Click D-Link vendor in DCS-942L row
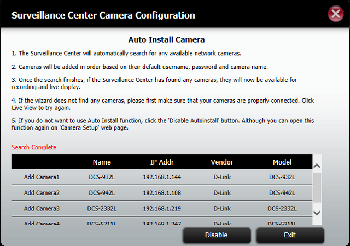The image size is (350, 246). click(x=222, y=192)
